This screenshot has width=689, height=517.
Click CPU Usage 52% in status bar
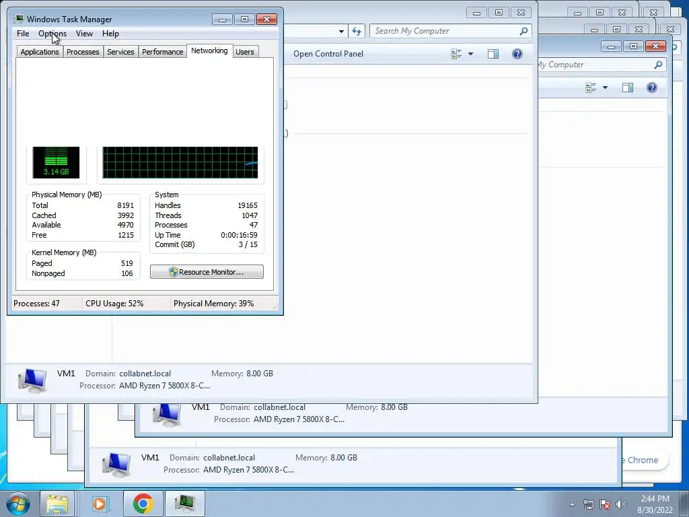[114, 304]
